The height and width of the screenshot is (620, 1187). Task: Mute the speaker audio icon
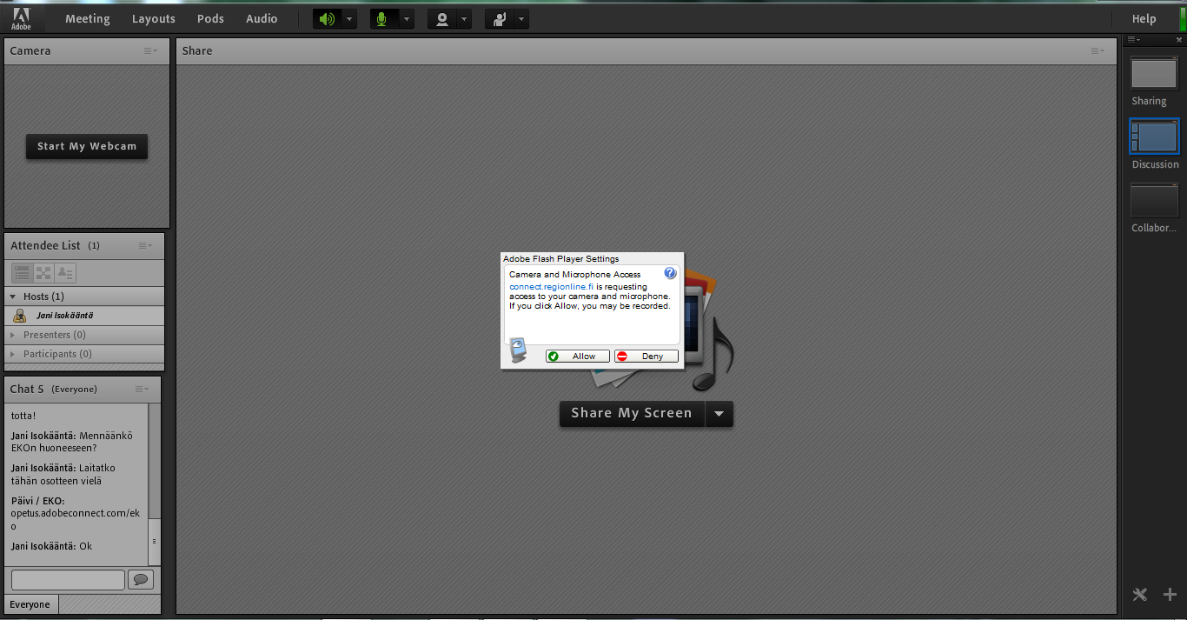pyautogui.click(x=327, y=19)
